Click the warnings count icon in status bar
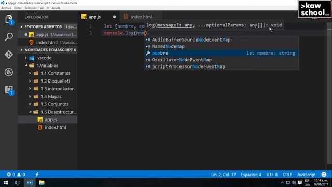 19,175
